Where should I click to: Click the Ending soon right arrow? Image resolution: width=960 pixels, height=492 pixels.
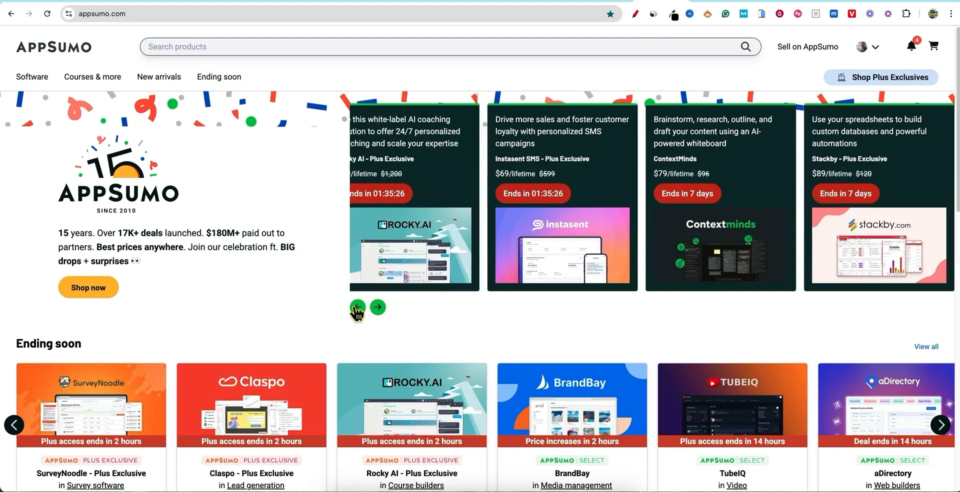[940, 425]
